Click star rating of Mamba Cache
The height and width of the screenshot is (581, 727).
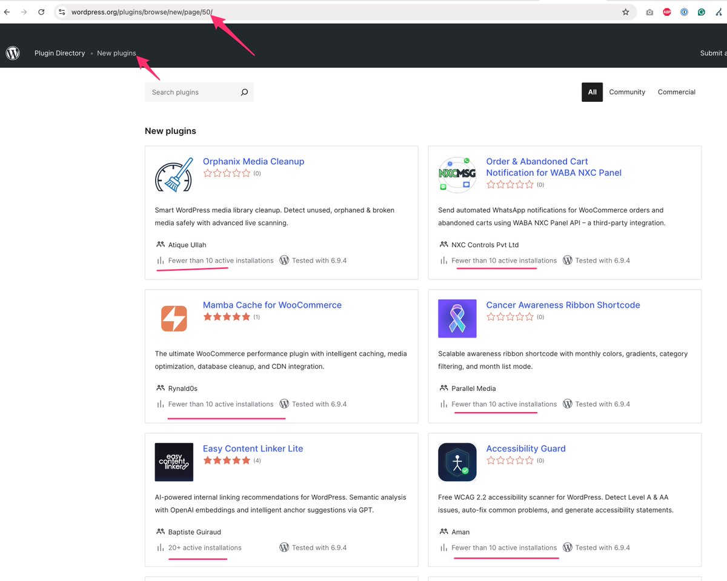coord(227,317)
